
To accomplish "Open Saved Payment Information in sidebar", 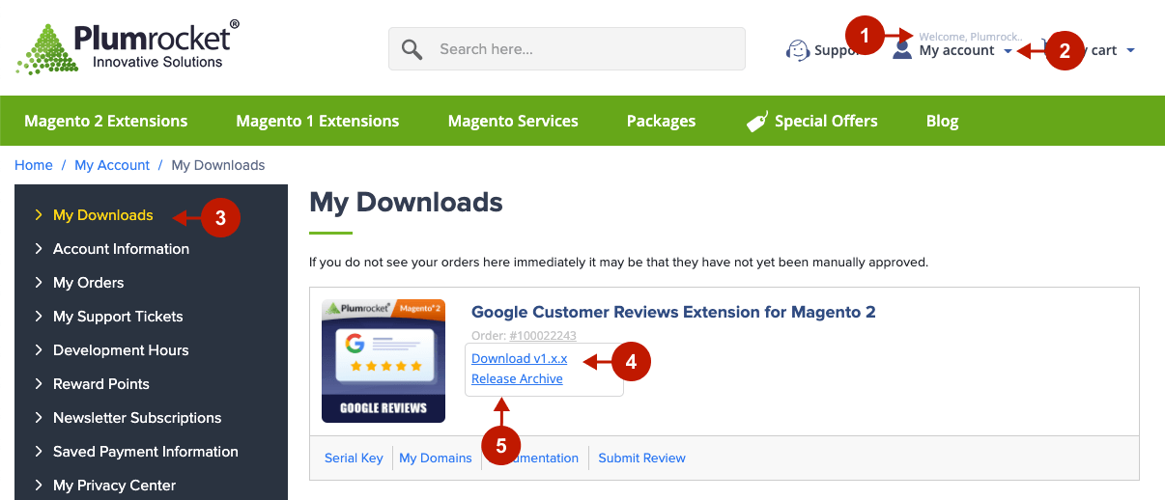I will pos(146,452).
